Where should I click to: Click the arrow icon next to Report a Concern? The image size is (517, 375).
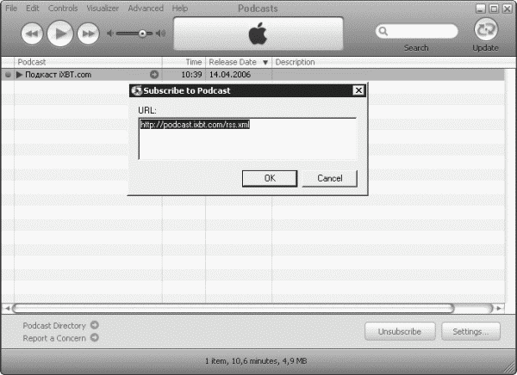coord(95,337)
